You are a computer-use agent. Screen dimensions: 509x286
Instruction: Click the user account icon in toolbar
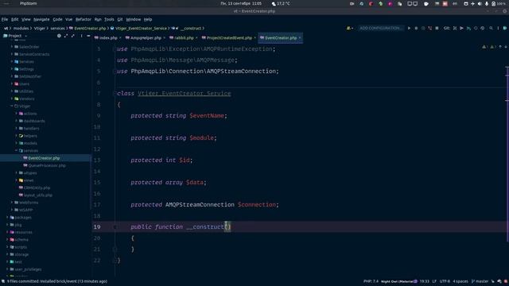coord(350,29)
